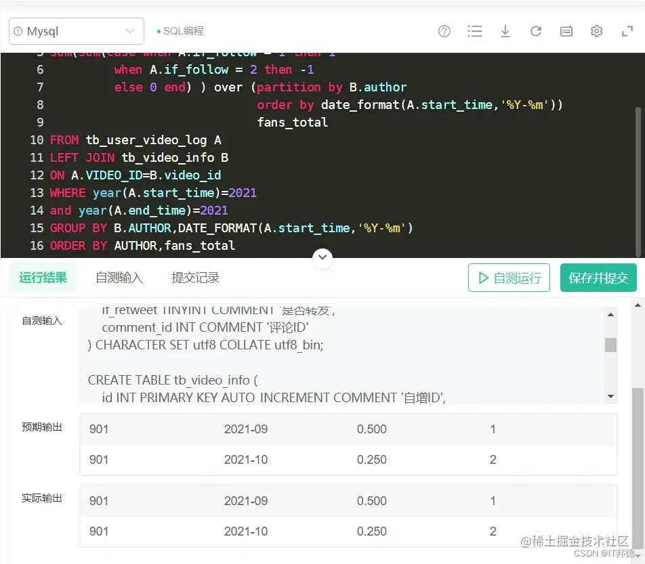Click code line 10 FROM tb_user_video_log
The height and width of the screenshot is (564, 645).
pos(136,140)
